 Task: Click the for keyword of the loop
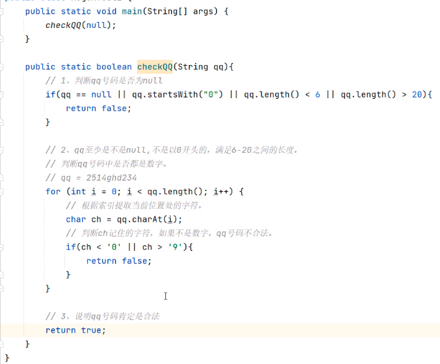[x=53, y=192]
